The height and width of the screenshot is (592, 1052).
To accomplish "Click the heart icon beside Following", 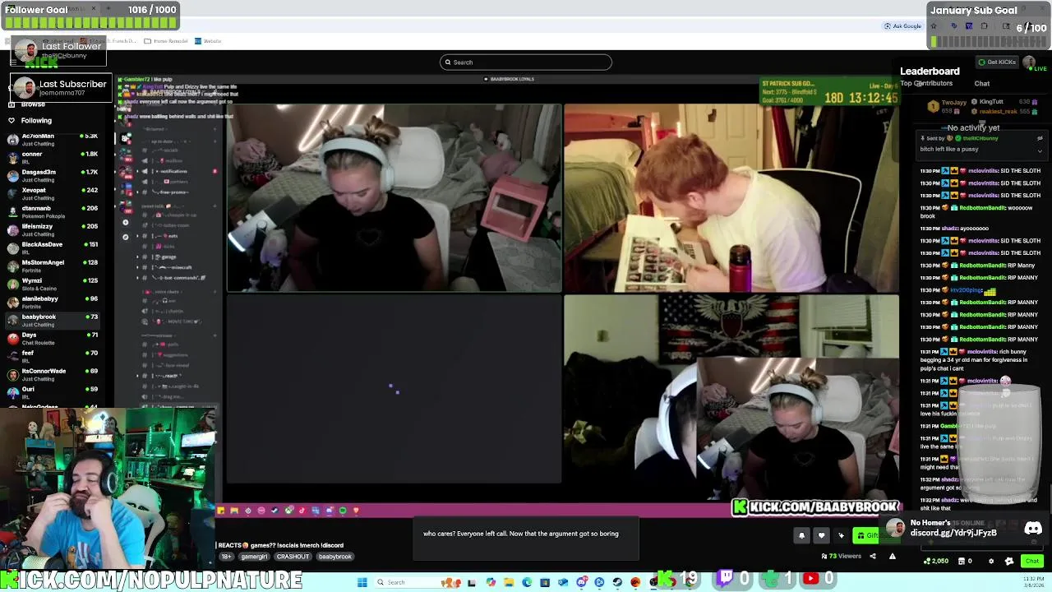I will coord(12,120).
